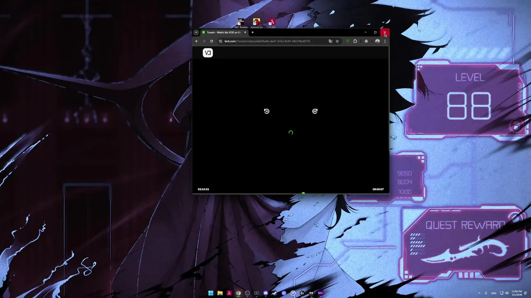This screenshot has height=298, width=531.
Task: Open the Chrome profile avatar
Action: coord(378,41)
